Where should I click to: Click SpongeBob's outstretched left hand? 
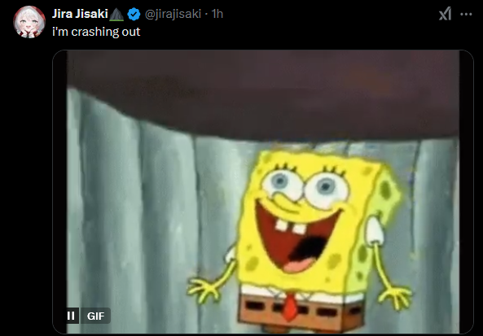[204, 290]
